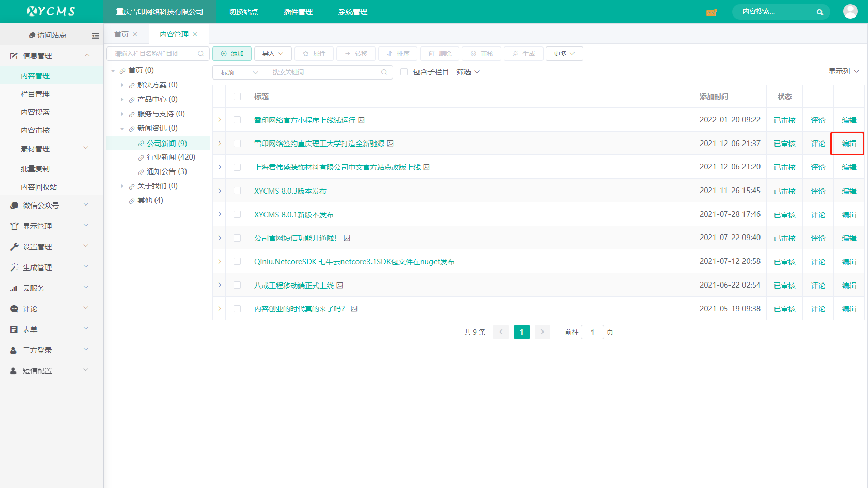
Task: Click 访问站点 in the sidebar
Action: (48, 35)
